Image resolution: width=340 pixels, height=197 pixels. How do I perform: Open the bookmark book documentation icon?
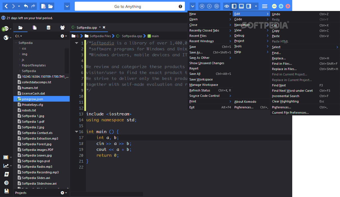(6, 191)
